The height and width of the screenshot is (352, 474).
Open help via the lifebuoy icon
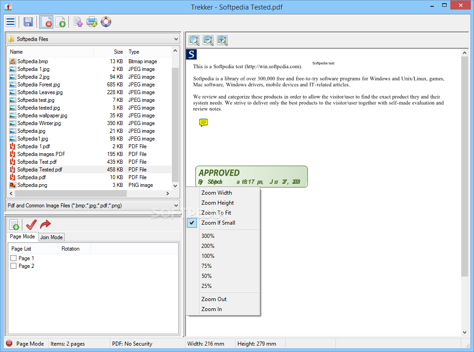106,22
